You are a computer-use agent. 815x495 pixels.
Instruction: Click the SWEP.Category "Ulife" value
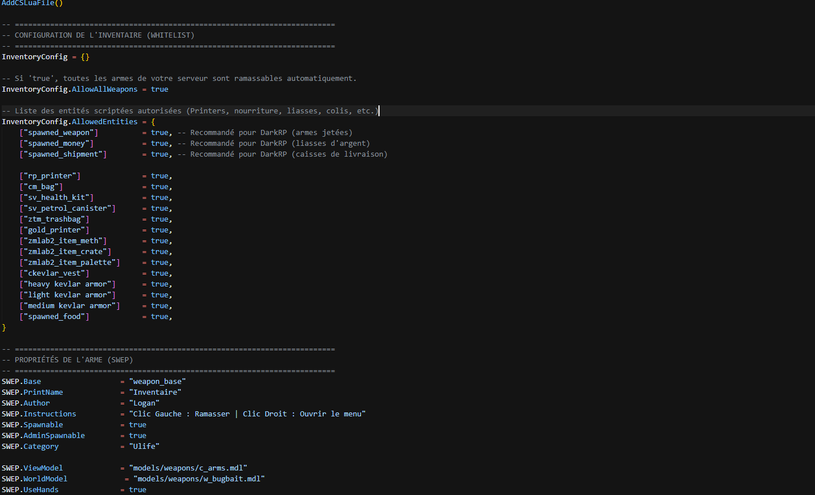[x=144, y=447]
